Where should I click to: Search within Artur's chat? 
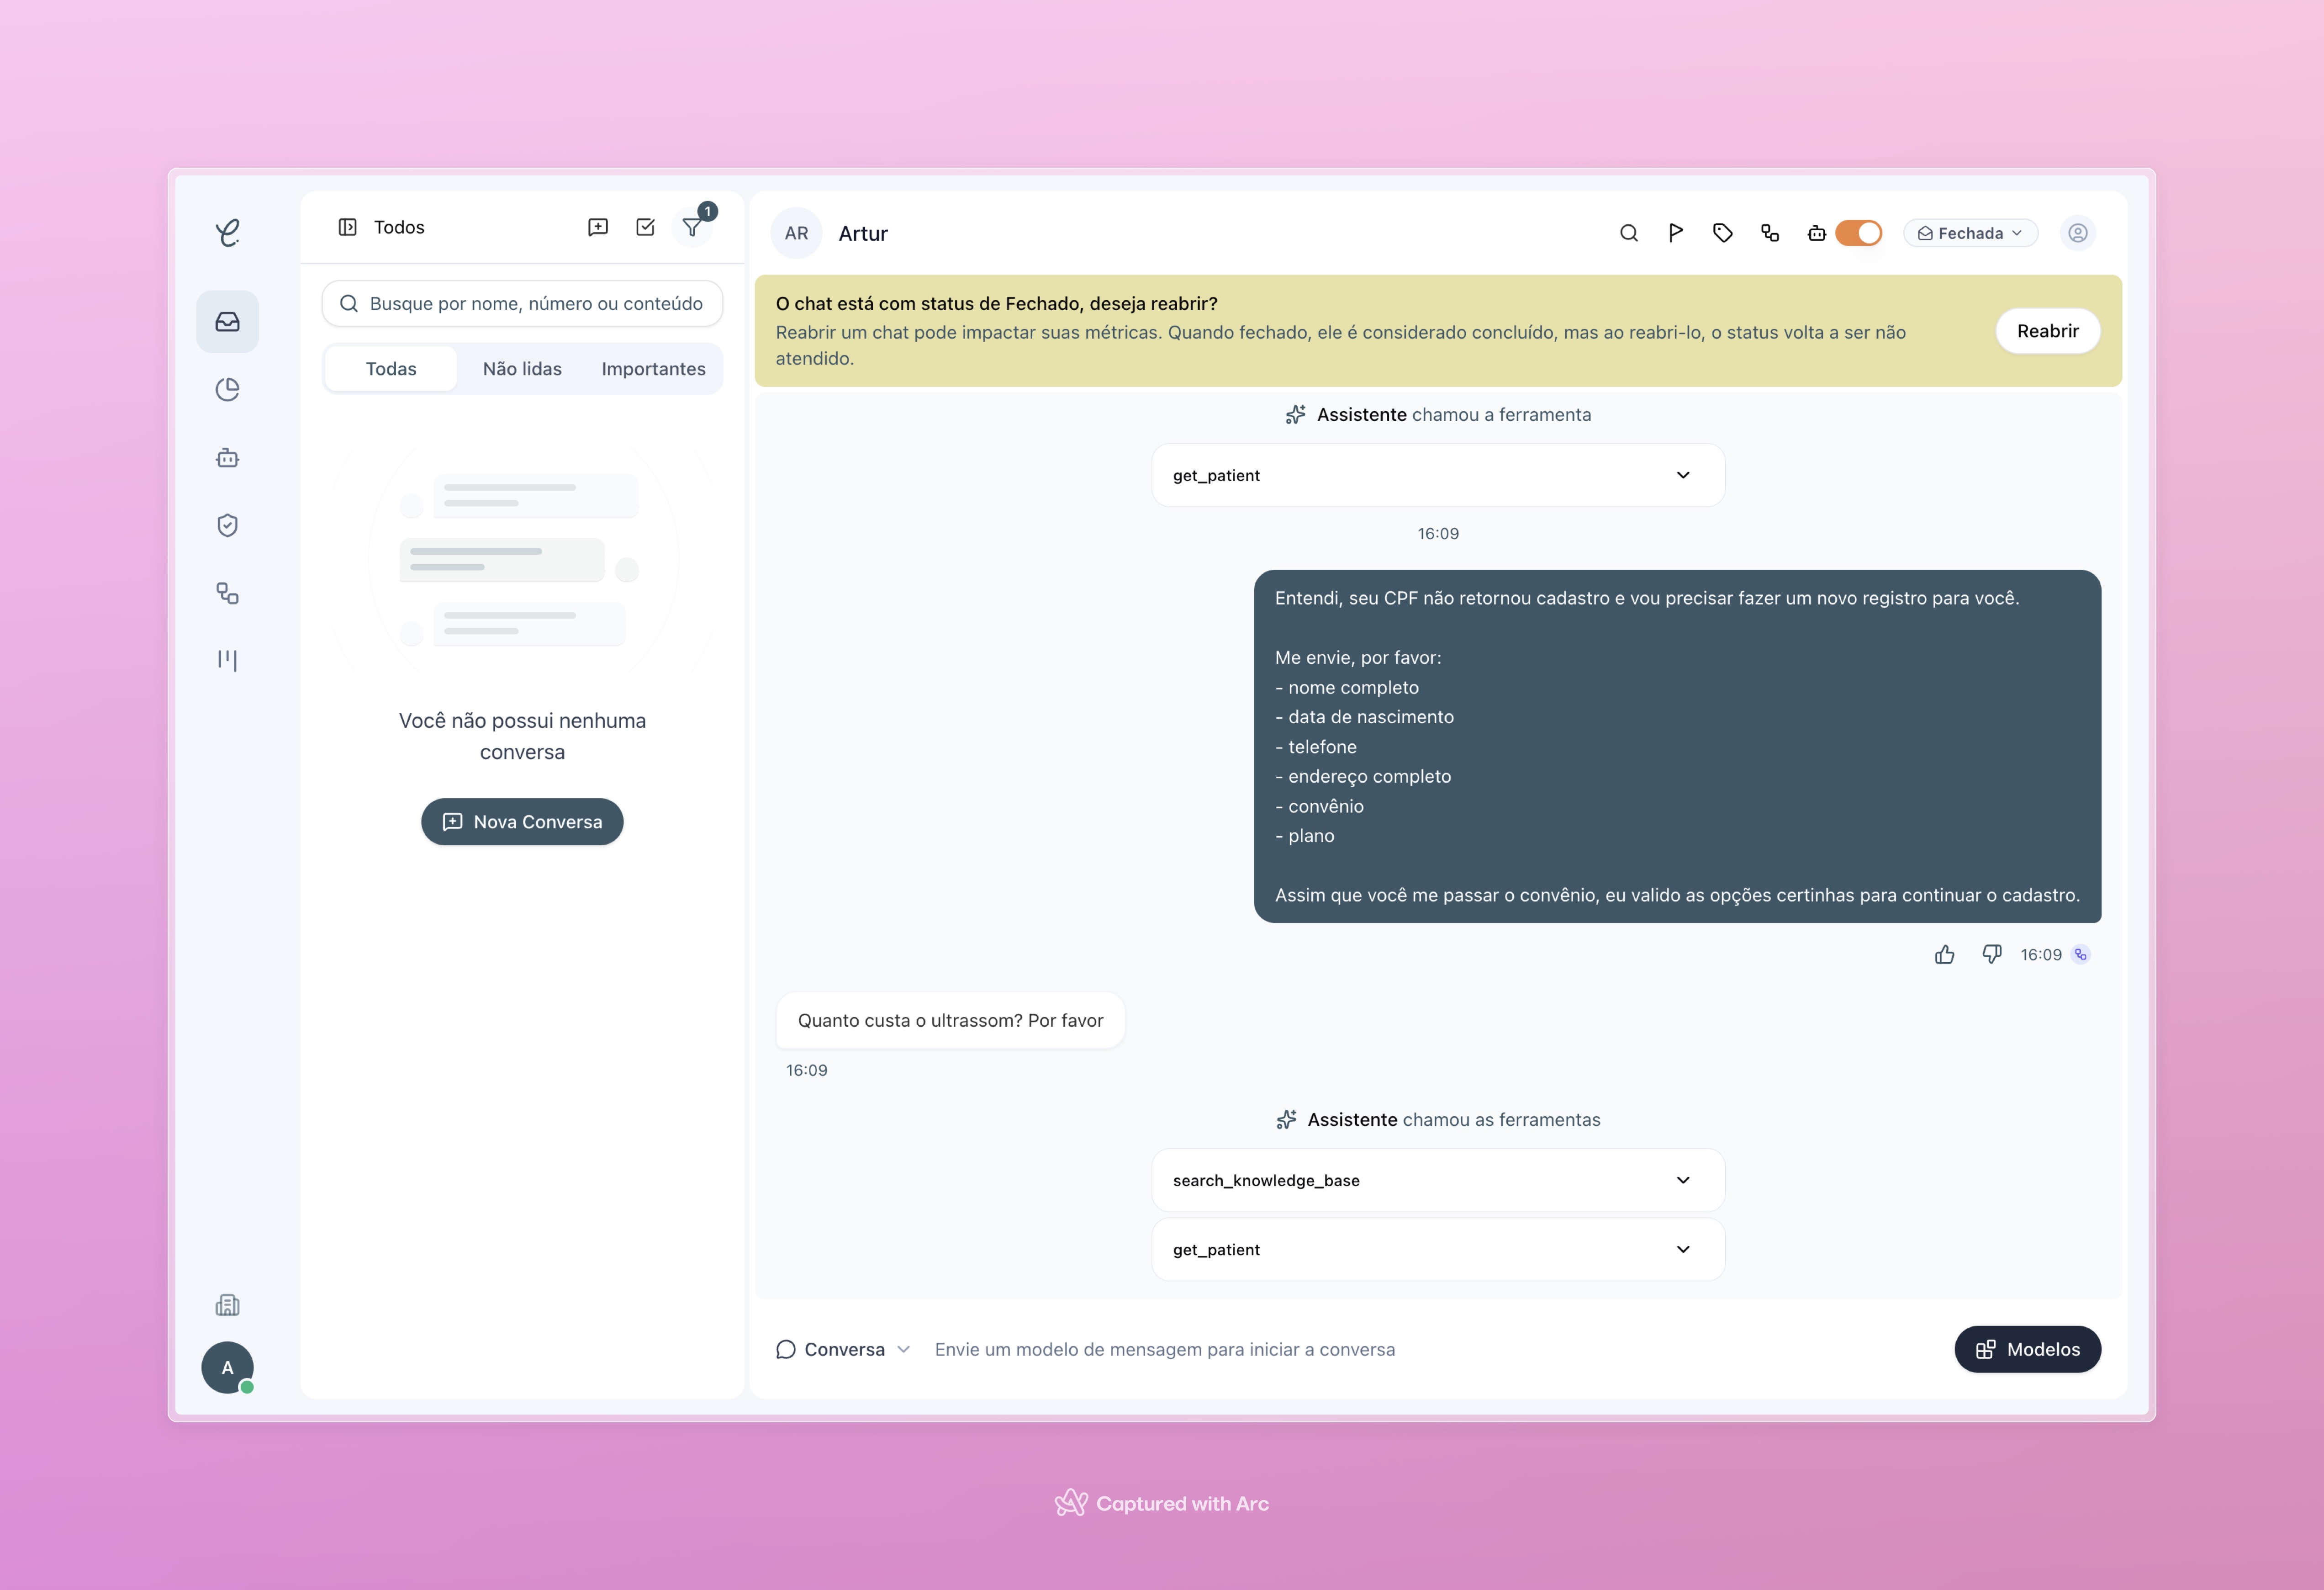point(1628,233)
